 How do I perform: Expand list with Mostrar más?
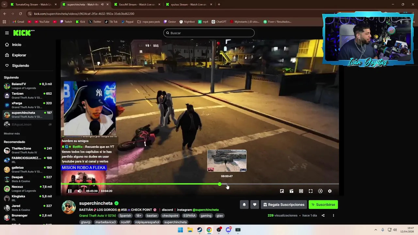(x=12, y=133)
